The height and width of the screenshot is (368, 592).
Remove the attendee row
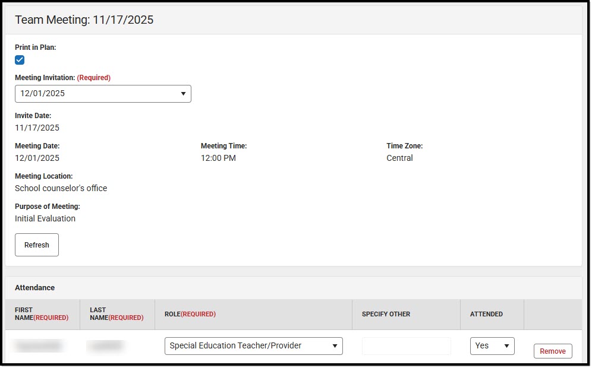click(x=552, y=351)
